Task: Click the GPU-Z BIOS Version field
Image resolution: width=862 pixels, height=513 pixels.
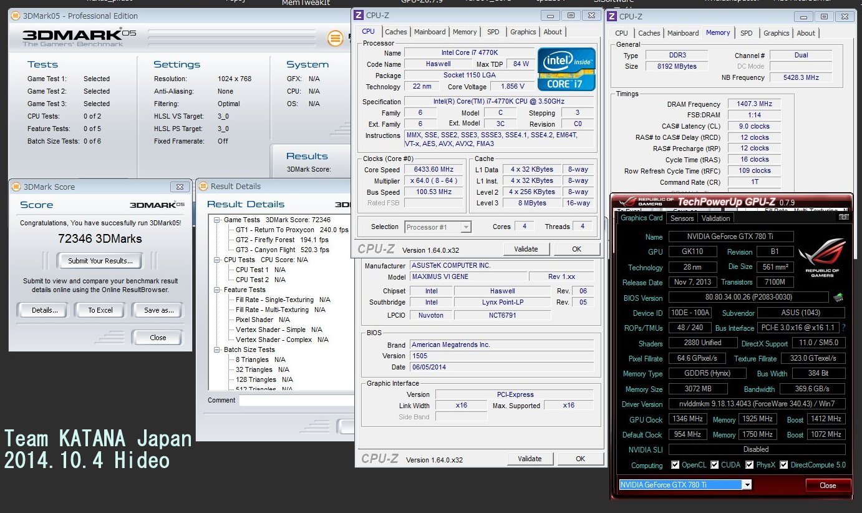Action: pyautogui.click(x=748, y=298)
